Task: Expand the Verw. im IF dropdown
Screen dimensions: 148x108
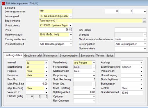Action: (46, 92)
